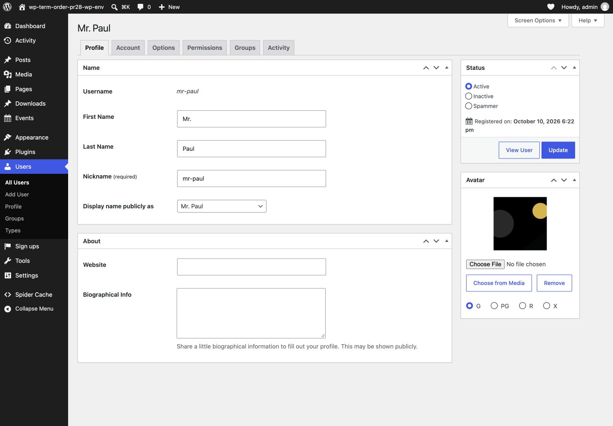Collapse the admin menu arrow icon

[8, 309]
